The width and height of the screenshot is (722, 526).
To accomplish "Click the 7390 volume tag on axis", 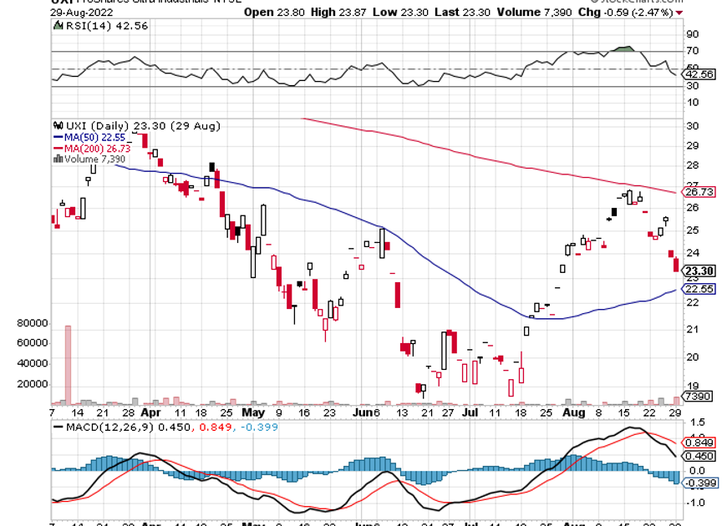I will coord(698,396).
